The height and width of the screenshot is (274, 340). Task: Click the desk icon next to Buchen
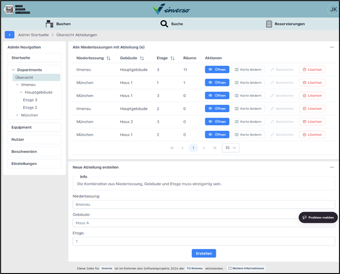click(x=49, y=24)
